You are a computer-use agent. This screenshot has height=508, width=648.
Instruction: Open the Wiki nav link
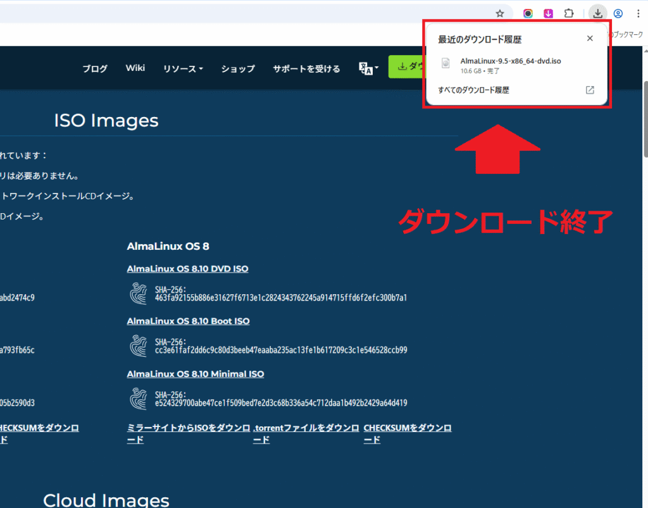point(135,68)
